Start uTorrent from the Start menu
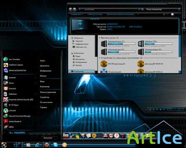The image size is (186, 148). click(x=10, y=111)
